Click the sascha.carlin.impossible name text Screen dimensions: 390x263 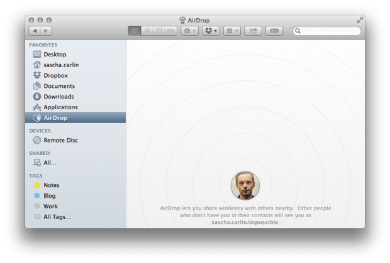(245, 222)
